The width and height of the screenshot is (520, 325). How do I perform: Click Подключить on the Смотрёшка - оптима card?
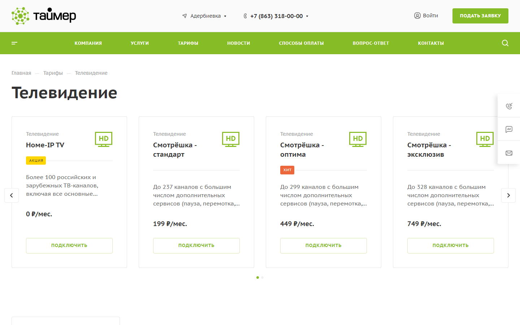[x=323, y=245]
